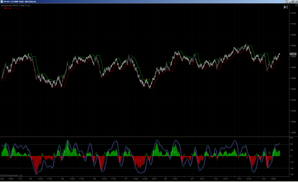Click the 14150 price axis label
298x182 pixels.
click(x=293, y=13)
